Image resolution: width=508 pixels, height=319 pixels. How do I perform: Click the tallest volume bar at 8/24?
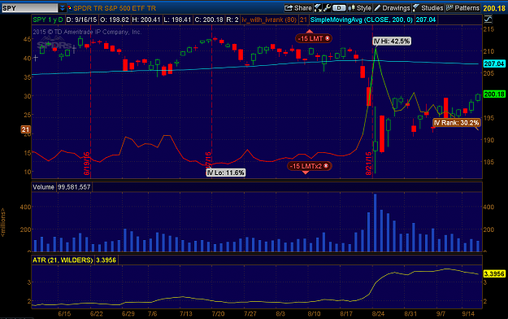click(376, 223)
